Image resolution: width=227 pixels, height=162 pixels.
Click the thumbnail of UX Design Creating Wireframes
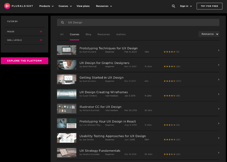(67, 94)
